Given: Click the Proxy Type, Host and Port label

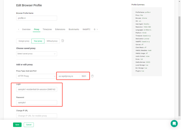Looking at the screenshot, I should click(x=26, y=71).
